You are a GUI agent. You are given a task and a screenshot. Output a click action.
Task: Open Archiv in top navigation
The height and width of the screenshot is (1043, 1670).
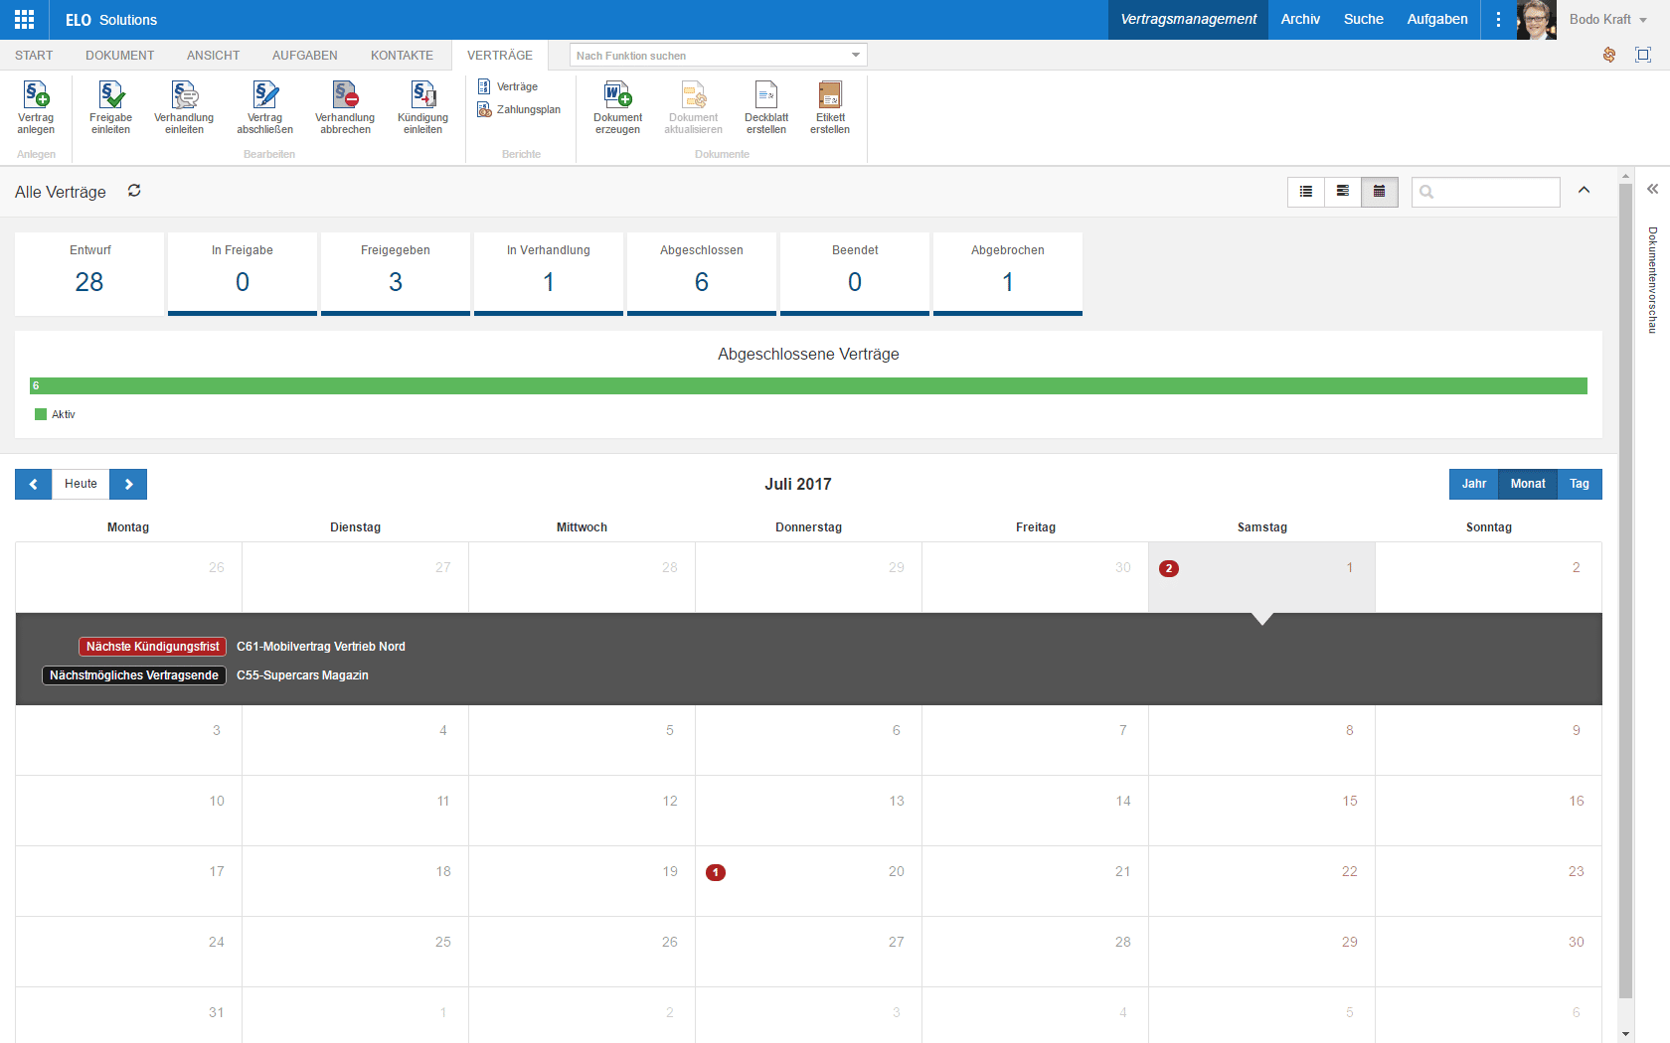click(x=1300, y=20)
